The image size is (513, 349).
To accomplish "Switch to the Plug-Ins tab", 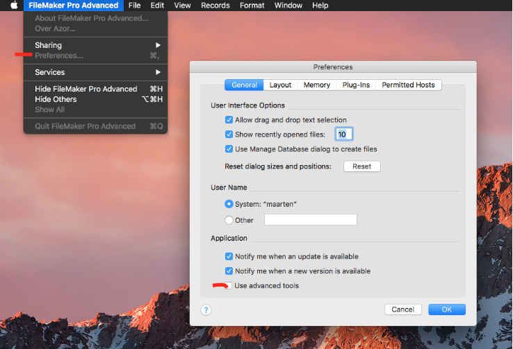I will pyautogui.click(x=356, y=85).
